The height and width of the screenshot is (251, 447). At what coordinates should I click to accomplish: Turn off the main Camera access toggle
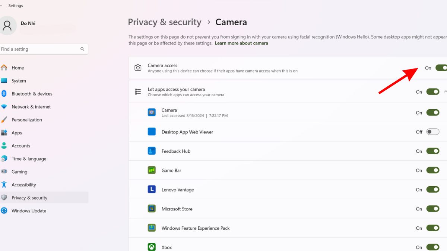(441, 68)
